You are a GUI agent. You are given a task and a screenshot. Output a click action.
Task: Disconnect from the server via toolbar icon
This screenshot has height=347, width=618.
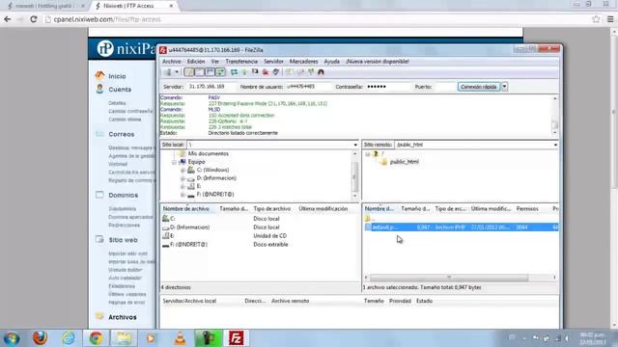[266, 72]
